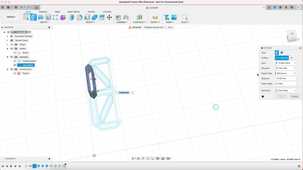Activate the Move/Copy tool
303x170 pixels.
point(109,17)
